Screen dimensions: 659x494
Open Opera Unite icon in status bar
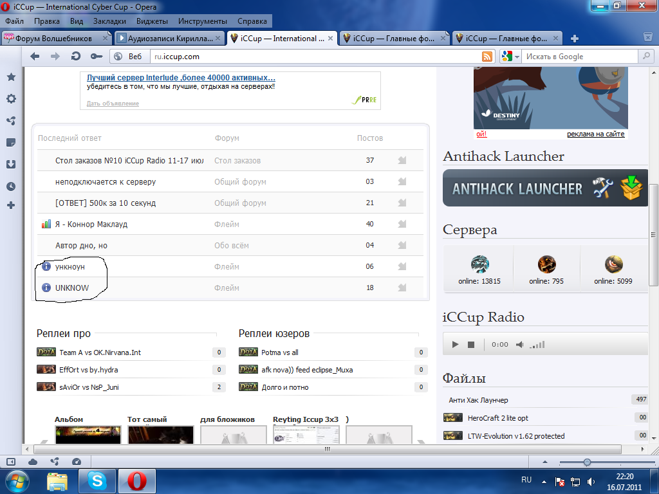coord(55,462)
